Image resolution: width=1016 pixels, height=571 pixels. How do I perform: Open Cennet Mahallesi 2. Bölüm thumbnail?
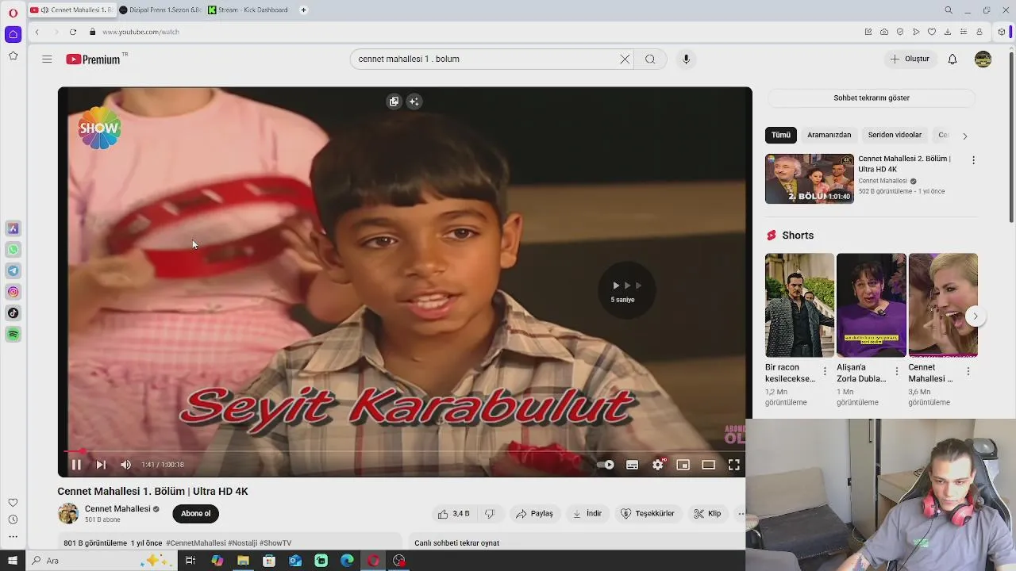pos(810,179)
